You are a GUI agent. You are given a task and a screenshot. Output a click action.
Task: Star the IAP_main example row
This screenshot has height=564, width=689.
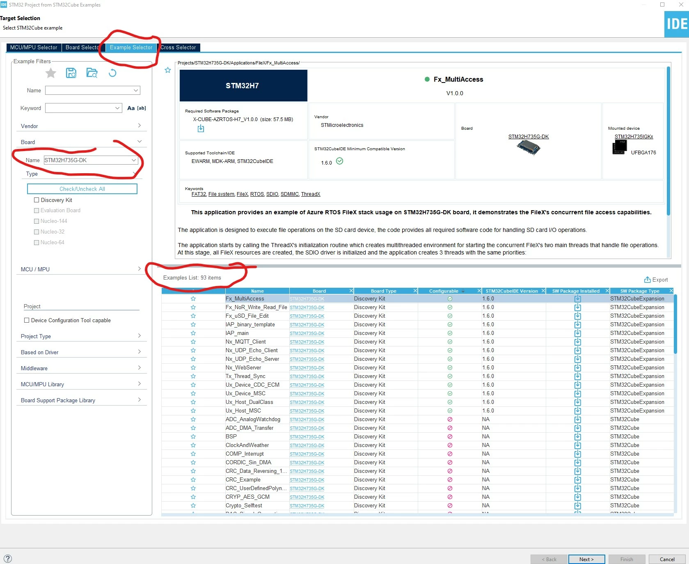pos(193,333)
